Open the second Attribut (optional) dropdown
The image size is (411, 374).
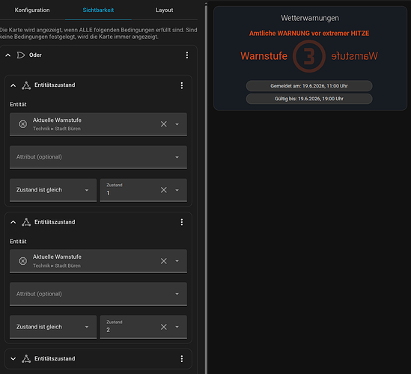tap(98, 294)
